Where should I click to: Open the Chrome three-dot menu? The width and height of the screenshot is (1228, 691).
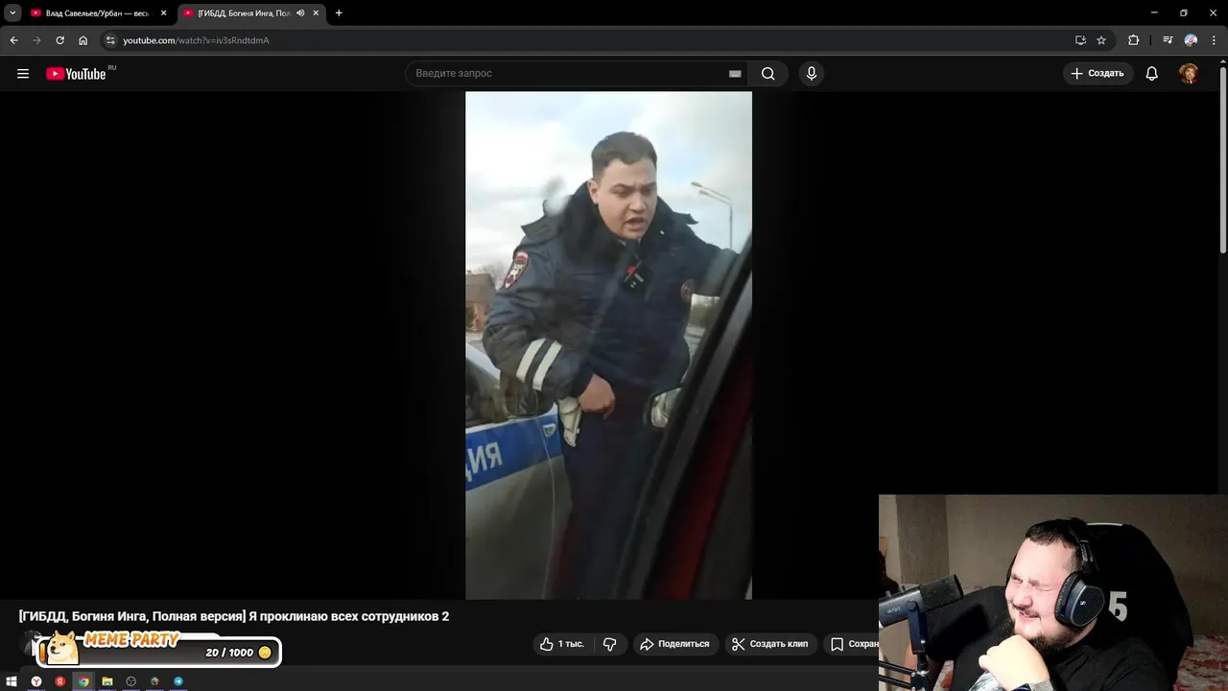1214,40
